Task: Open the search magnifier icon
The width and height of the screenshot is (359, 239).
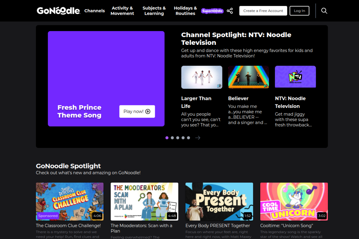Action: (324, 11)
